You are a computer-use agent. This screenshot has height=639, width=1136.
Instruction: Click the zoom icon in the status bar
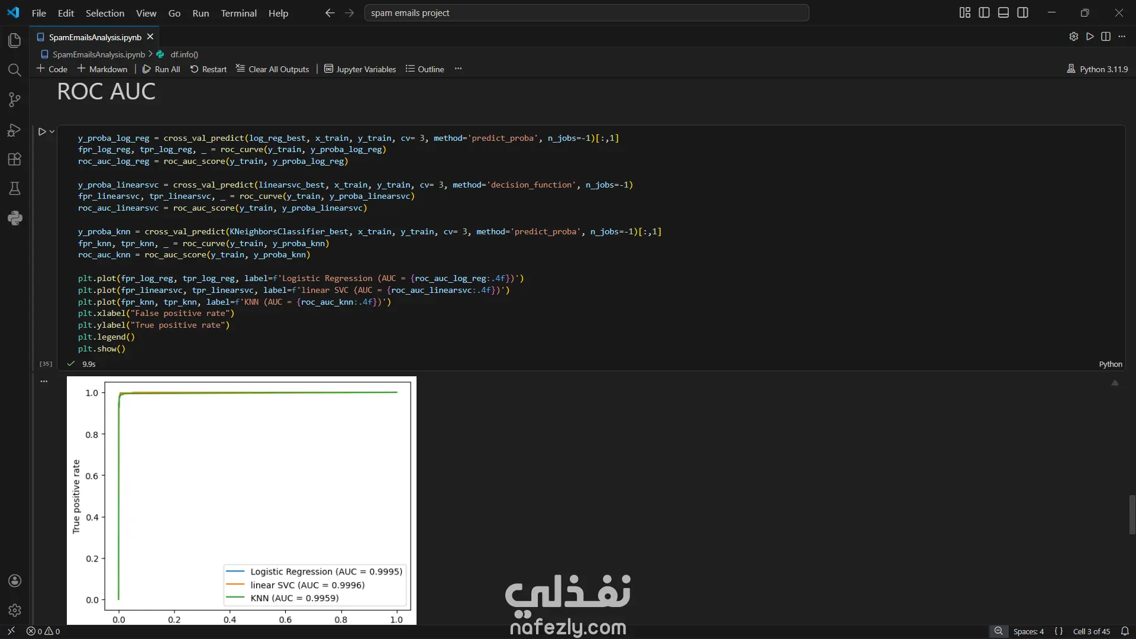click(998, 631)
